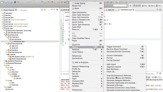Close the HelloAction.java editor tab
Screen dimensions: 163x92
pos(133,10)
